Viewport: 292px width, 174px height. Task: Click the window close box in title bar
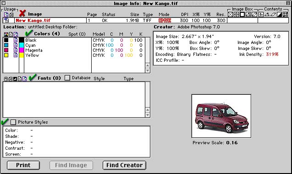coord(3,3)
